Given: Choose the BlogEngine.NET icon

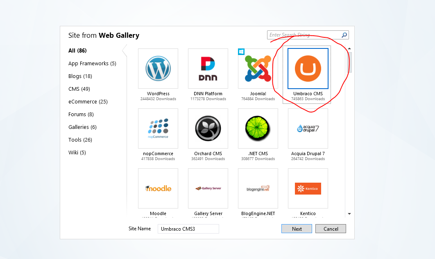Looking at the screenshot, I should point(258,188).
